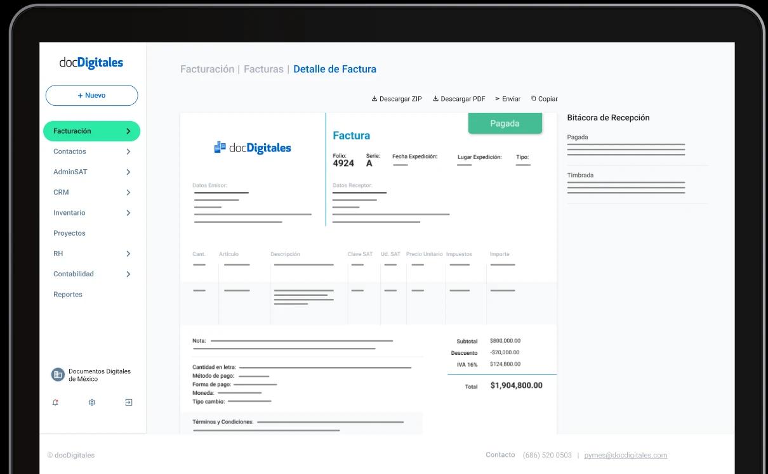The height and width of the screenshot is (474, 768).
Task: Click the company building avatar icon
Action: click(x=58, y=375)
